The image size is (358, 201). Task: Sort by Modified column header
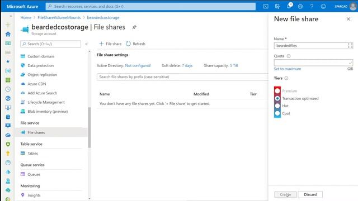(201, 94)
